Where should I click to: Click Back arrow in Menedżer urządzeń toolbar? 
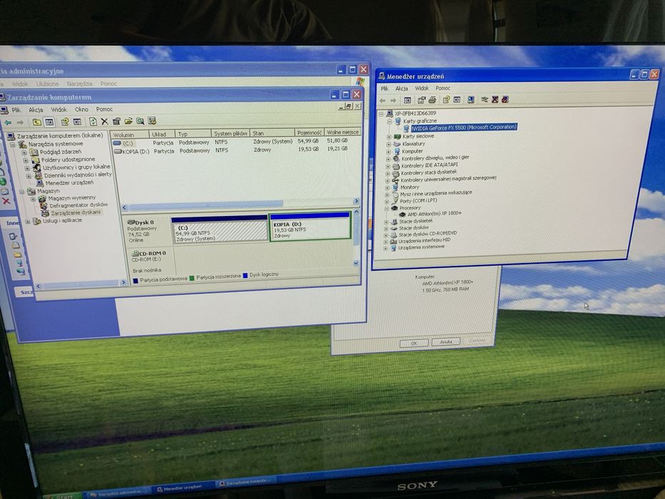pyautogui.click(x=383, y=101)
